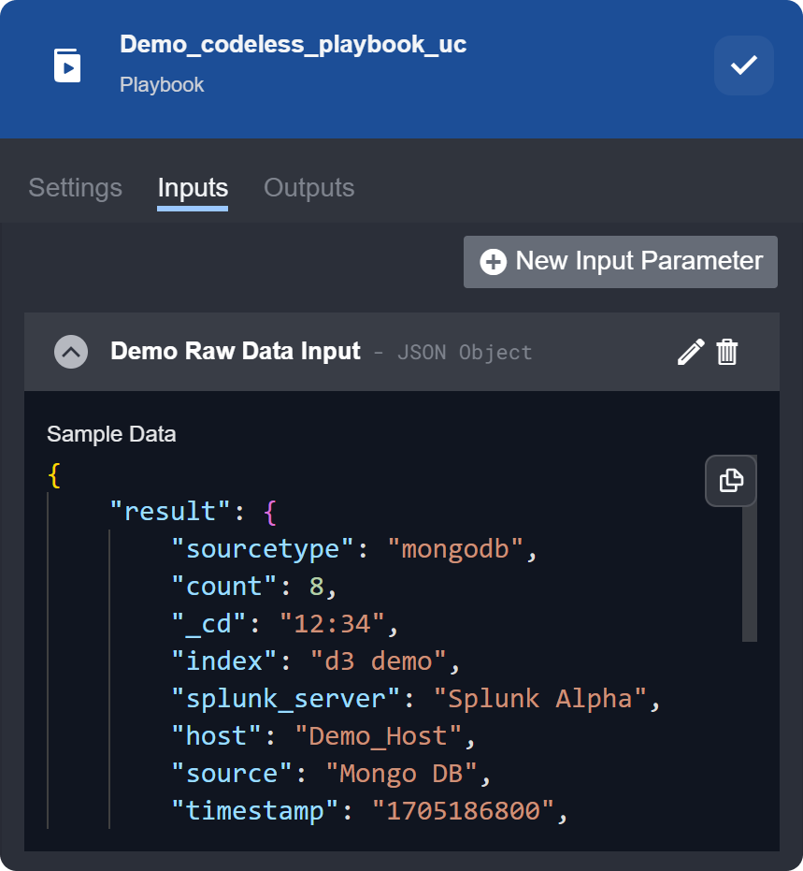Open the Outputs tab

(x=308, y=188)
